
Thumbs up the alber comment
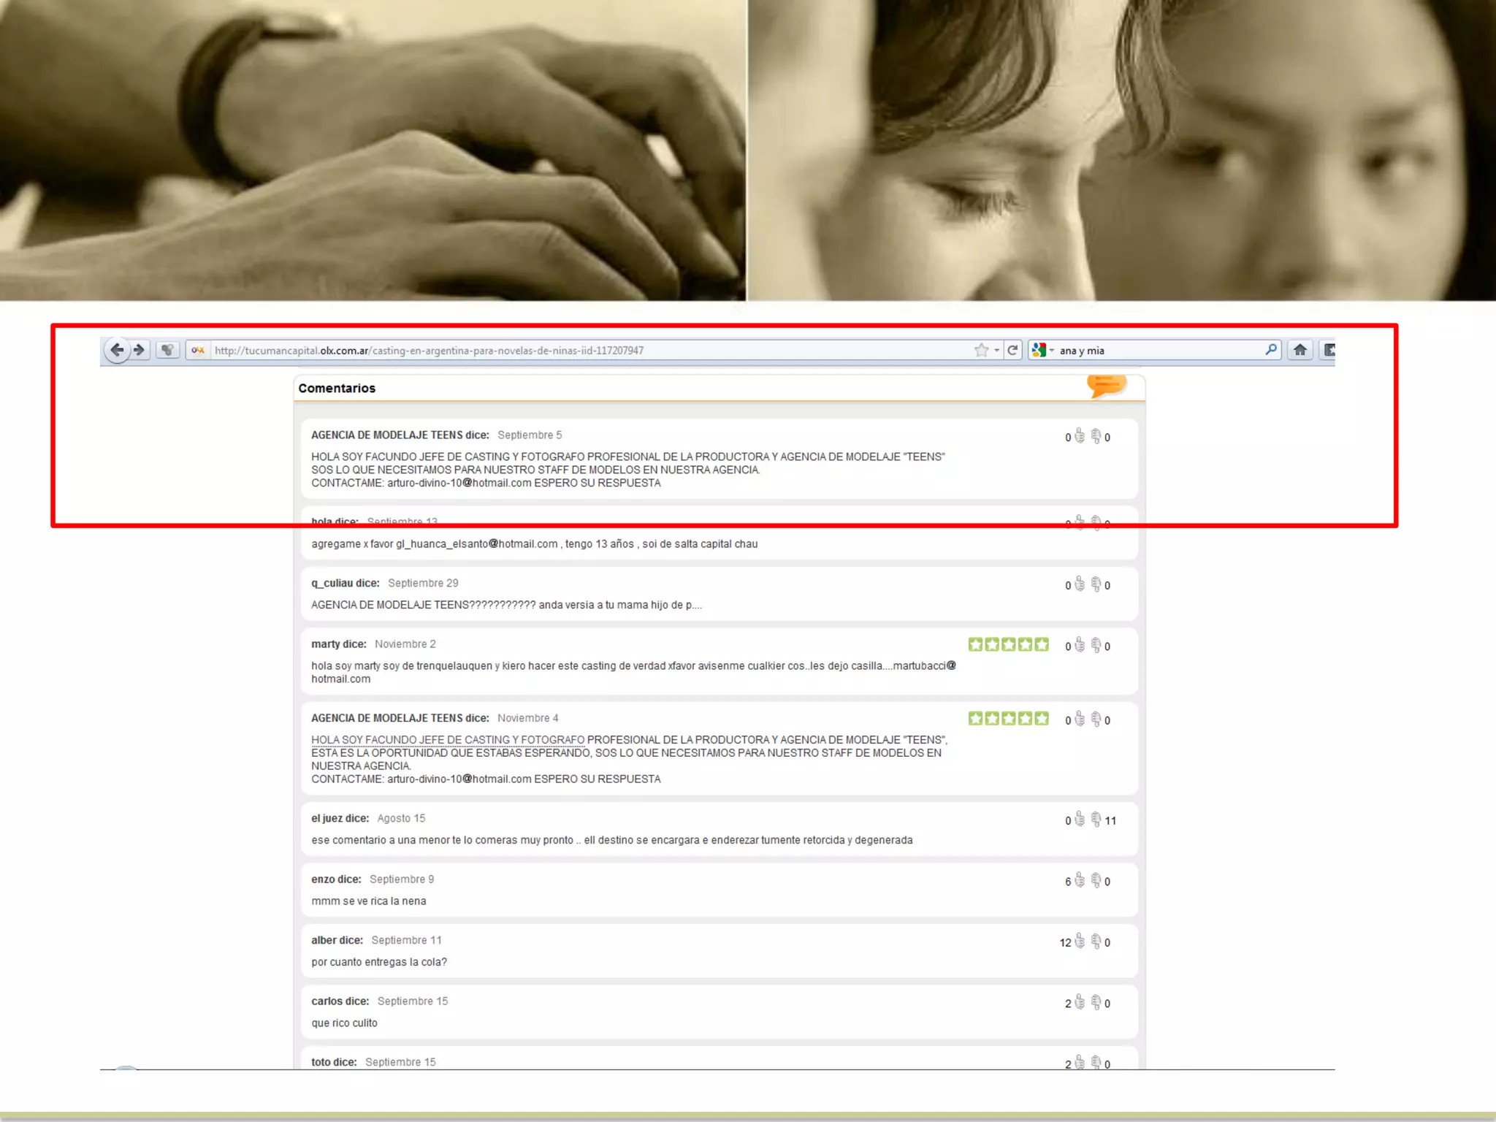(x=1080, y=942)
